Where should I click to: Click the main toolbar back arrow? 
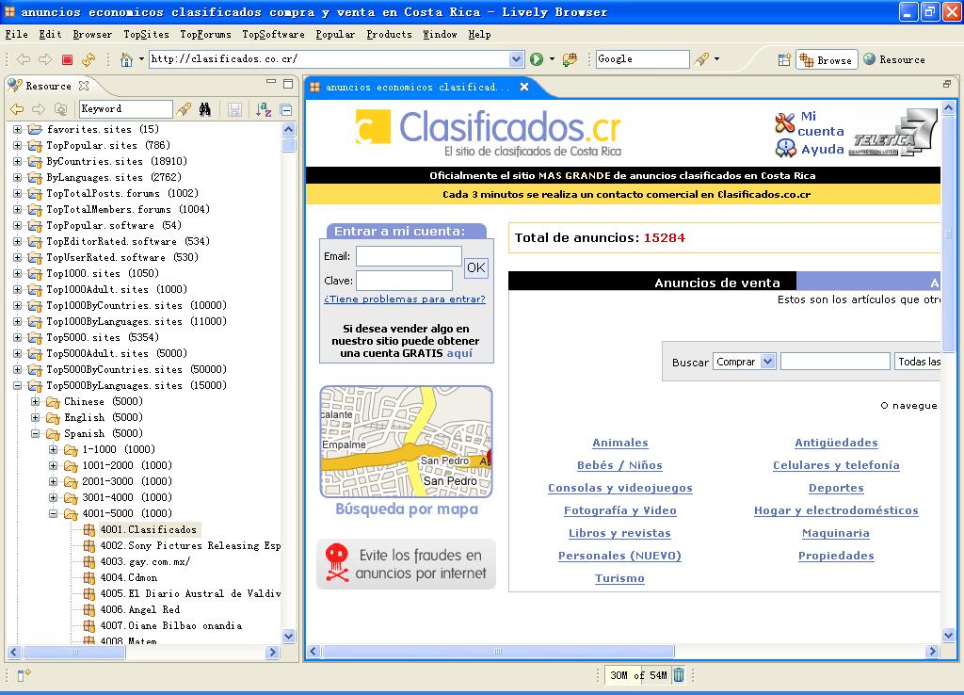pyautogui.click(x=24, y=59)
